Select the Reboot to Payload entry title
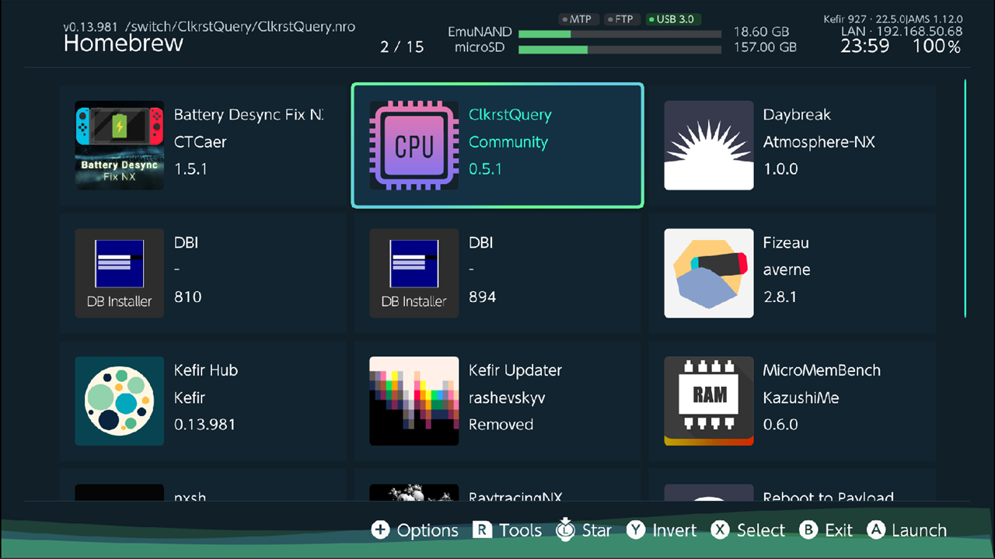Image resolution: width=995 pixels, height=559 pixels. point(829,497)
